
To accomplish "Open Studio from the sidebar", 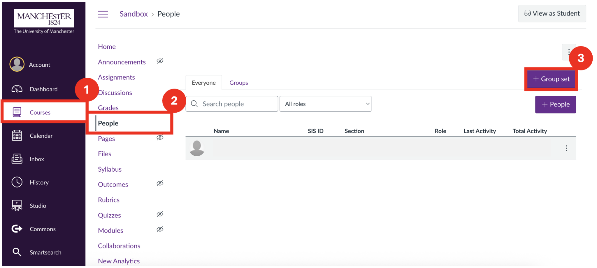I will [17, 205].
